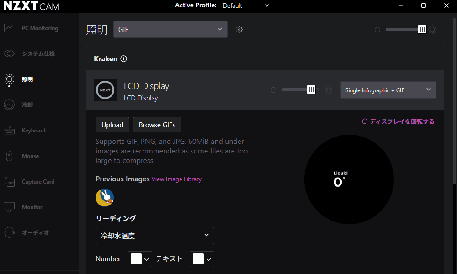
Task: Click the LCD Display brightness slider handle
Action: click(311, 90)
